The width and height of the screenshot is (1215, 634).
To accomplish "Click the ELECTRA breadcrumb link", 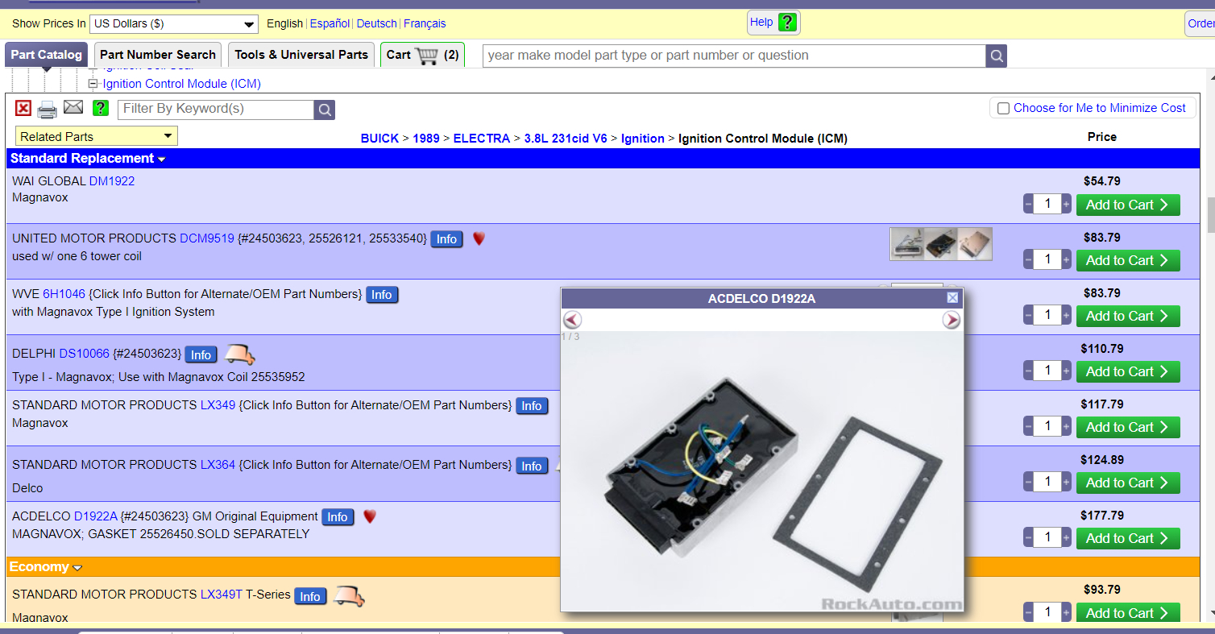I will point(482,139).
